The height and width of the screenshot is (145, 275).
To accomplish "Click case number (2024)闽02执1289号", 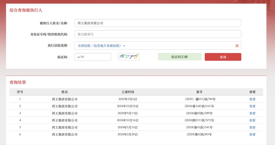I will 199,113.
